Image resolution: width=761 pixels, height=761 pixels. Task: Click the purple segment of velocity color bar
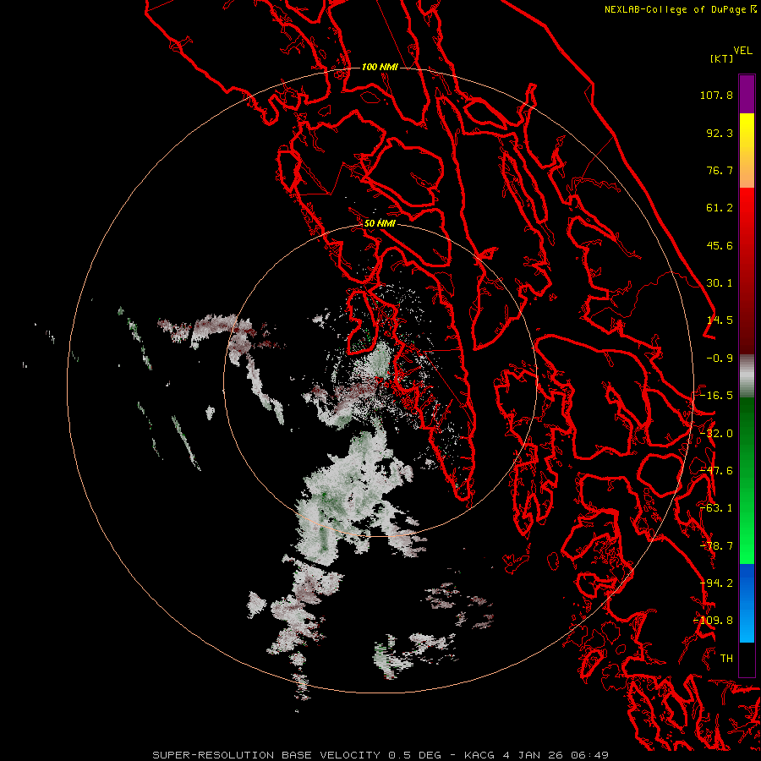pos(747,94)
